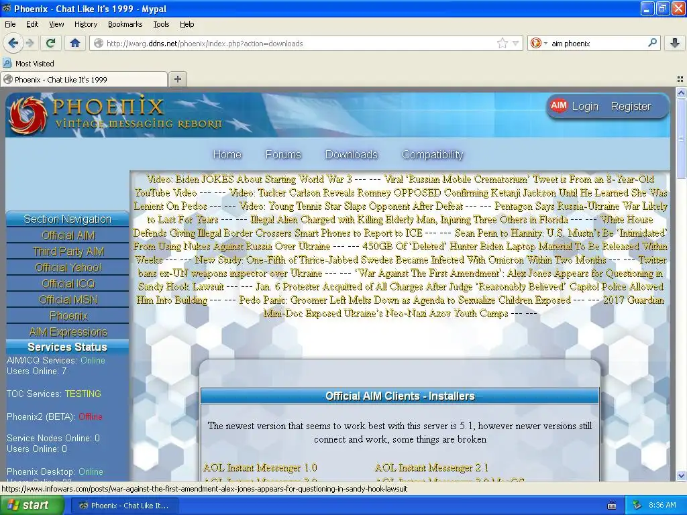
Task: Open the Tools menu
Action: 161,24
